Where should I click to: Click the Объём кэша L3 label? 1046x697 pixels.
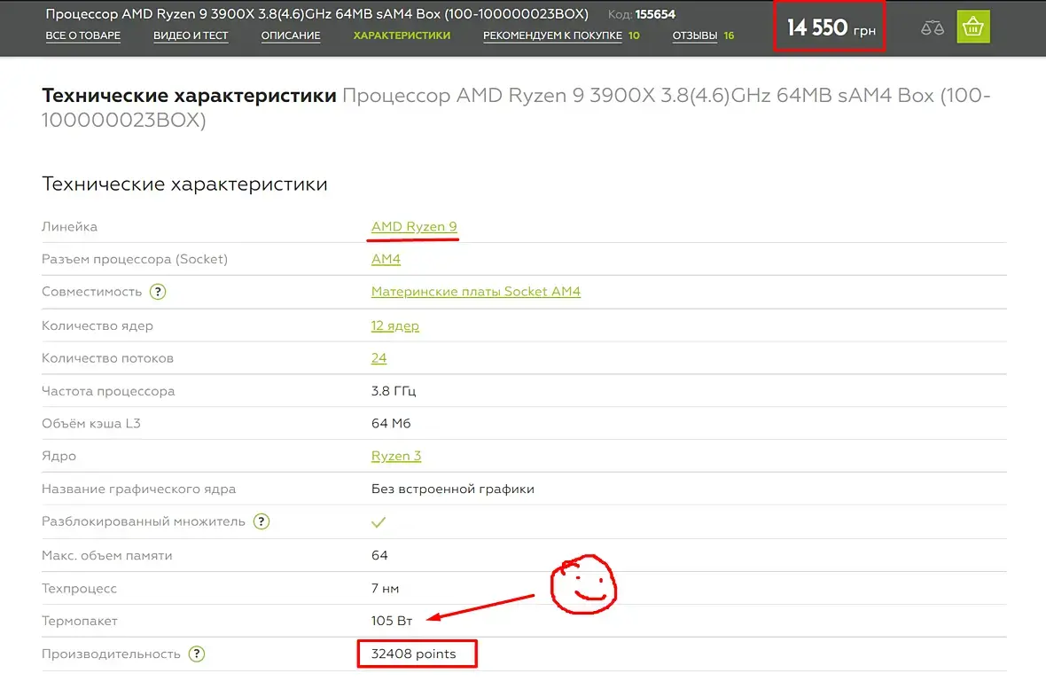(90, 423)
